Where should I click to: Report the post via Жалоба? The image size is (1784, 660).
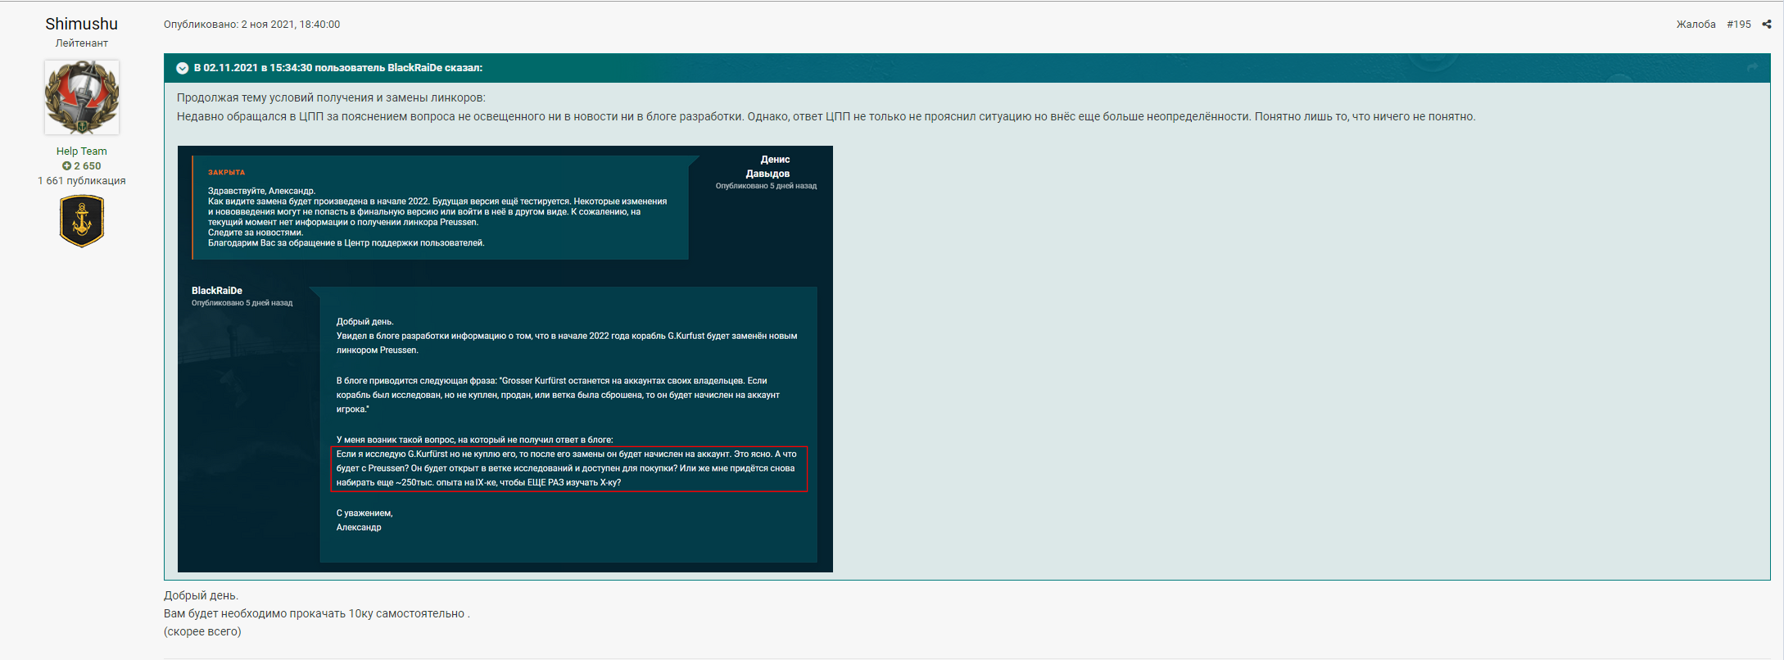pos(1696,25)
